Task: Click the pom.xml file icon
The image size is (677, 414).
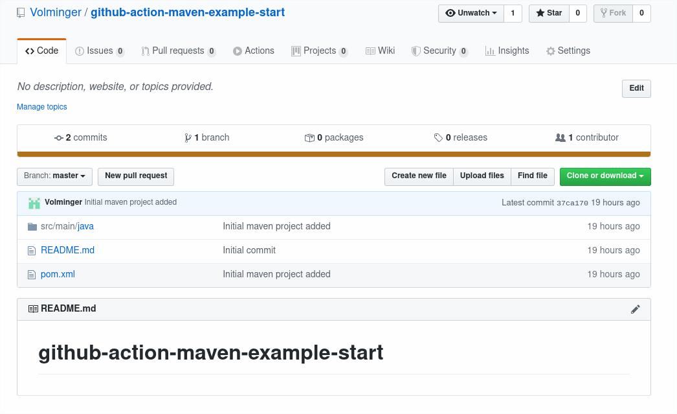Action: [x=32, y=275]
